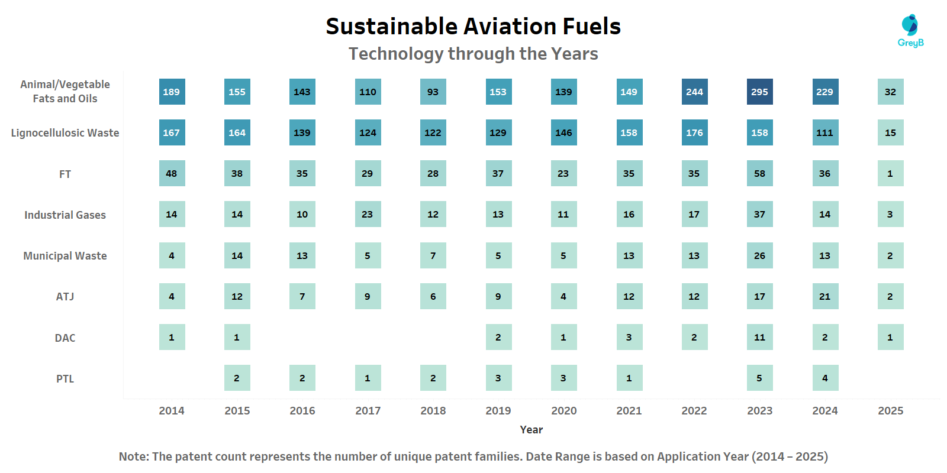Screen dimensions: 947x473
Task: Click the patent count note text
Action: coord(473,456)
